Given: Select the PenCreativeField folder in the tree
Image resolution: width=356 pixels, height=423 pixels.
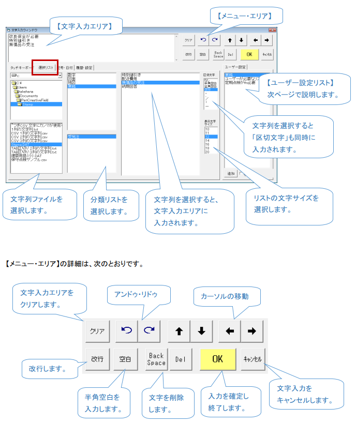Looking at the screenshot, I should [34, 100].
